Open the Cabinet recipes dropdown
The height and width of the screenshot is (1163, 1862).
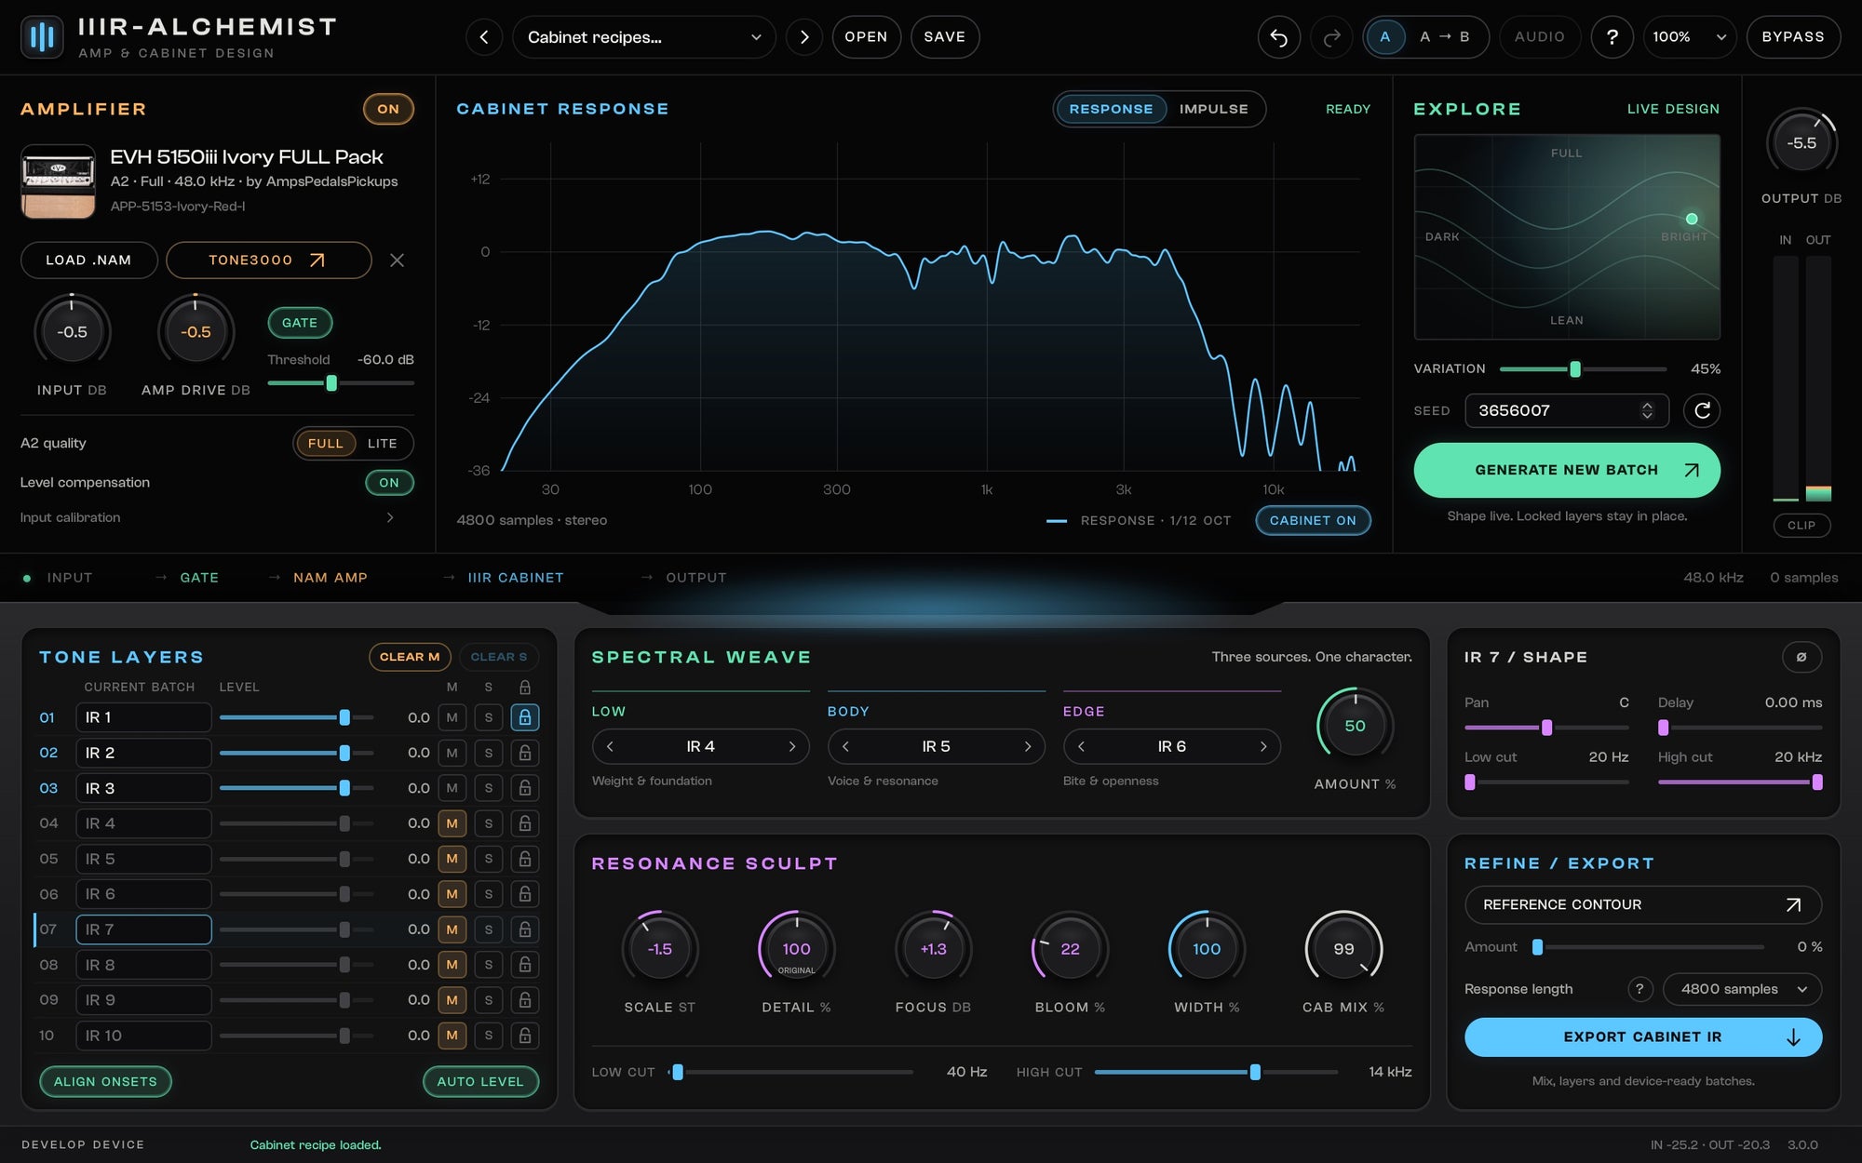(x=643, y=37)
